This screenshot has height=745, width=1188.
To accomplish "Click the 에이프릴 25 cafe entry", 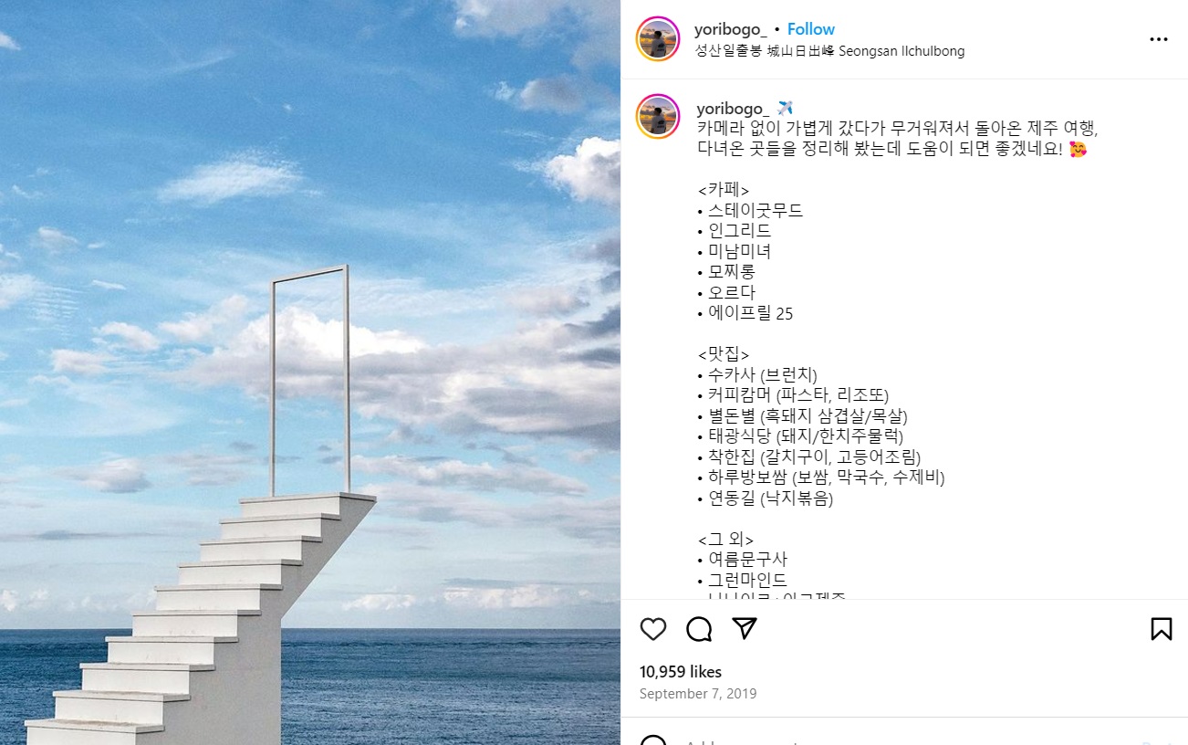I will coord(750,313).
